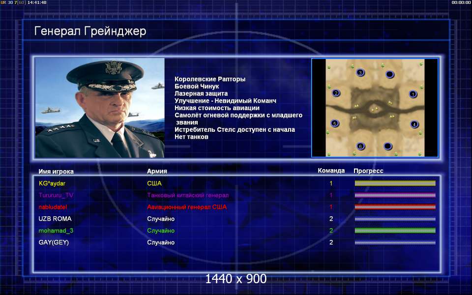Click team number in KG^aydar row

click(x=331, y=183)
